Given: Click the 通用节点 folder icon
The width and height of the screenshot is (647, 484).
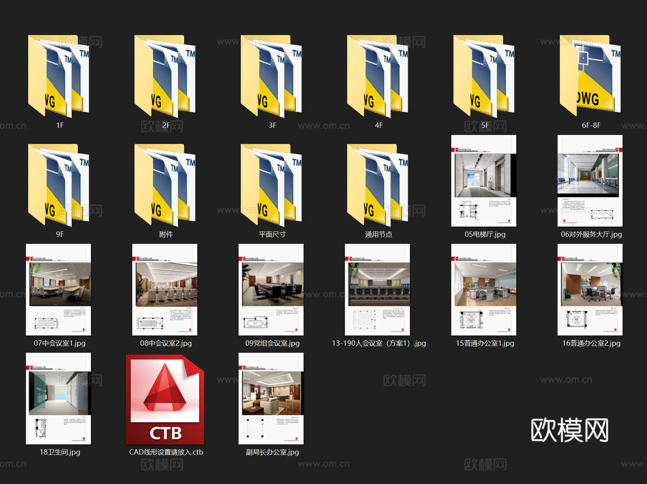Looking at the screenshot, I should pyautogui.click(x=378, y=185).
